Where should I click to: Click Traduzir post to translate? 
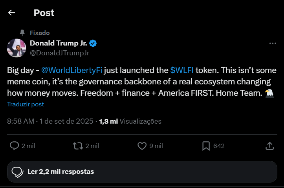[x=26, y=104]
